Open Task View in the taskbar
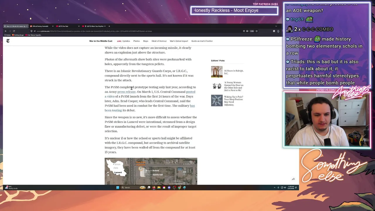 pos(149,188)
